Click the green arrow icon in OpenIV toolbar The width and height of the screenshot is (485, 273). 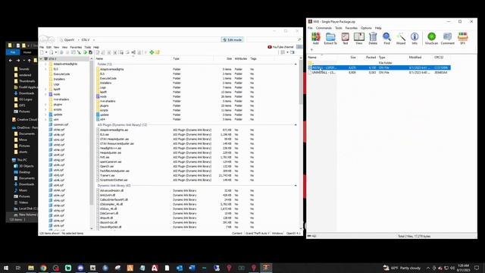pos(85,52)
